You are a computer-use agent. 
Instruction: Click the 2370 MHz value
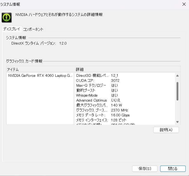pos(119,110)
